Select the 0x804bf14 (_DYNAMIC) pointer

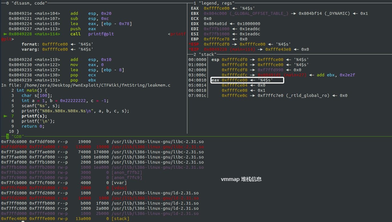click(x=324, y=13)
